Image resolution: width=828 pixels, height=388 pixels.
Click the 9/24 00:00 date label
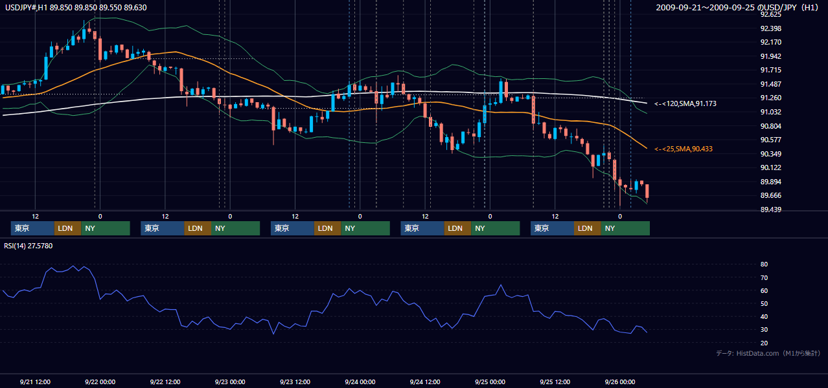click(x=360, y=382)
